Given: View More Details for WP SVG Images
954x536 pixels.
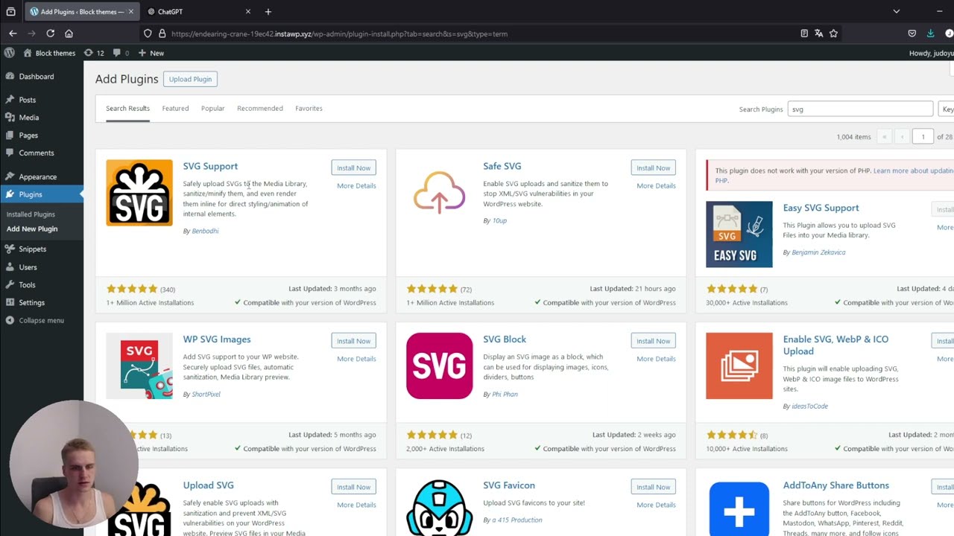Looking at the screenshot, I should tap(356, 359).
